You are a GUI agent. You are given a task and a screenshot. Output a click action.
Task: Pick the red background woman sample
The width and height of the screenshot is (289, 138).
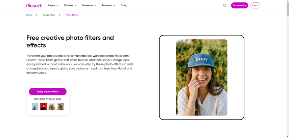pos(44,106)
